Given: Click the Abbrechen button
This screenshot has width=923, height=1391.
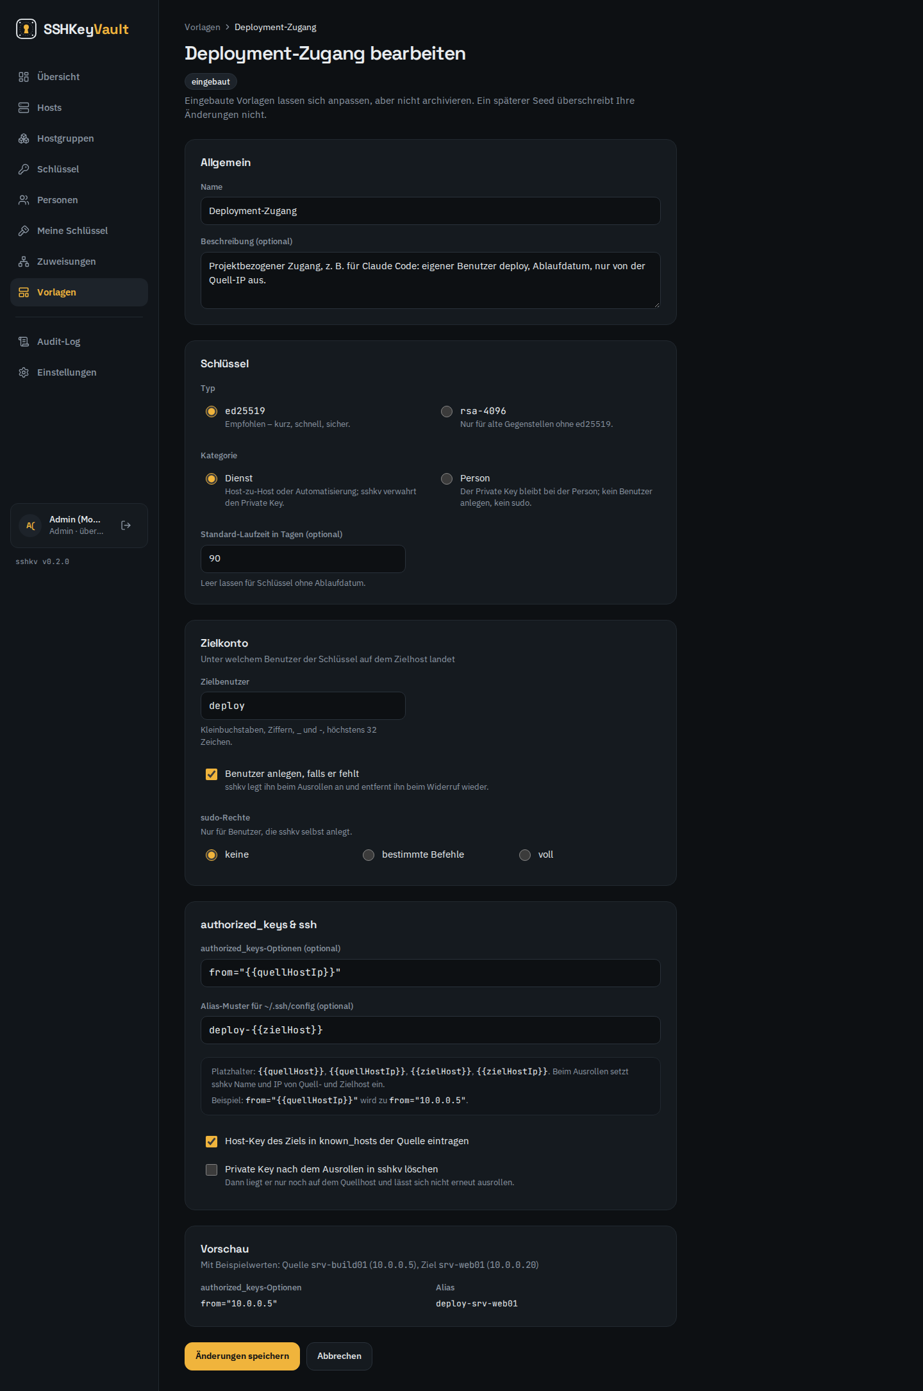Looking at the screenshot, I should tap(339, 1356).
